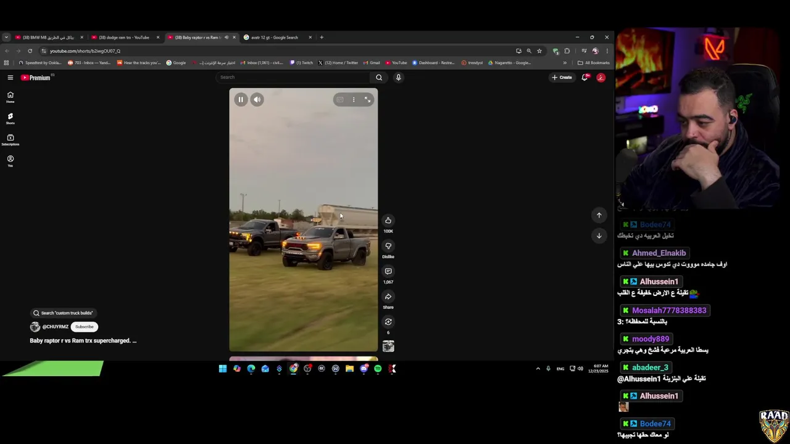Pause the playing Shorts video
Screen dimensions: 790x444
(x=241, y=99)
